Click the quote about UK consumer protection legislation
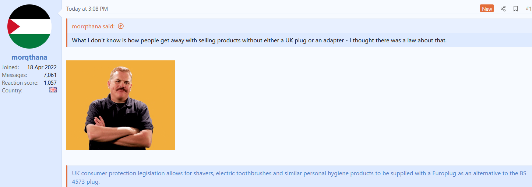 pos(300,177)
